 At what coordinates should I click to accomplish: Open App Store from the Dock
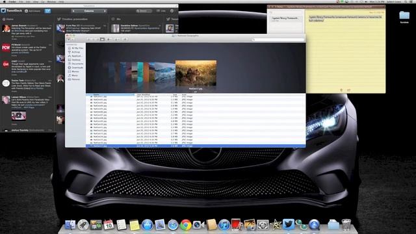click(147, 225)
